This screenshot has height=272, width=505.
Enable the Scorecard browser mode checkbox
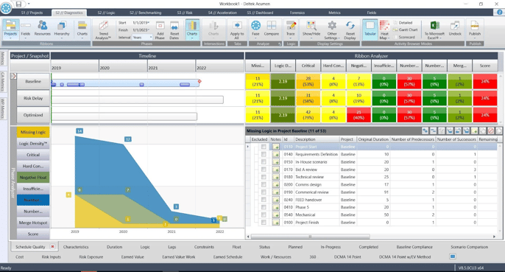click(x=395, y=37)
